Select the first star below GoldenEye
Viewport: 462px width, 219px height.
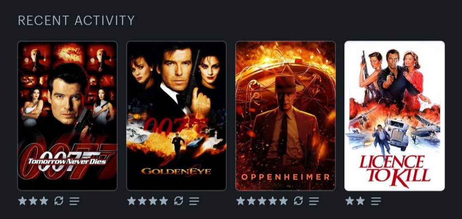[x=131, y=201]
